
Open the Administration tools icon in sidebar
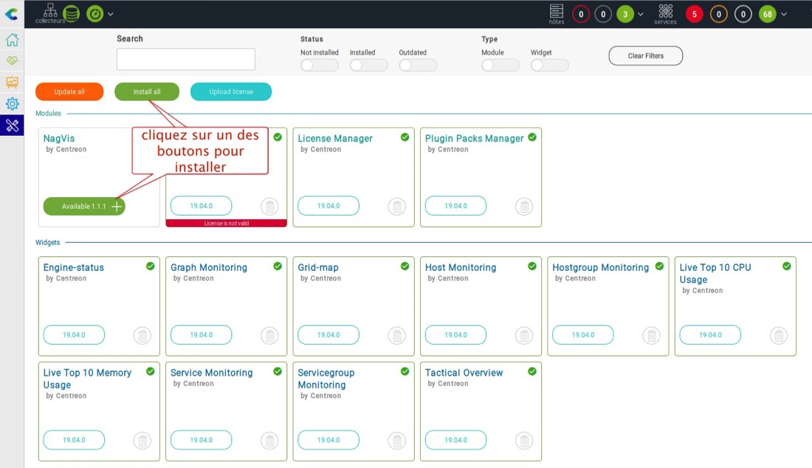pyautogui.click(x=12, y=125)
